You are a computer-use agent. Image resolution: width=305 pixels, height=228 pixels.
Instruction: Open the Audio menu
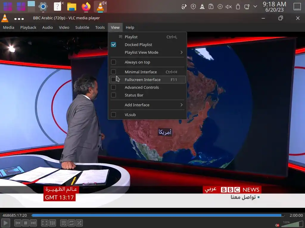point(47,27)
